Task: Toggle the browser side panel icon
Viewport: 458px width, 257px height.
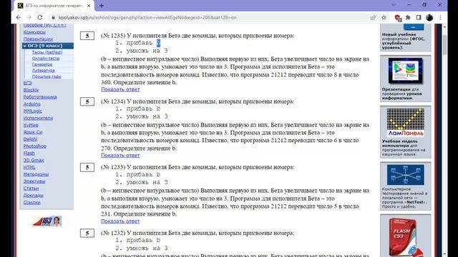Action: [x=419, y=17]
